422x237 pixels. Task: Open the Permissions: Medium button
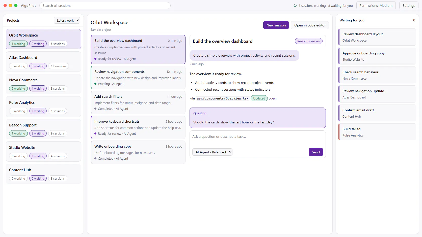[376, 6]
